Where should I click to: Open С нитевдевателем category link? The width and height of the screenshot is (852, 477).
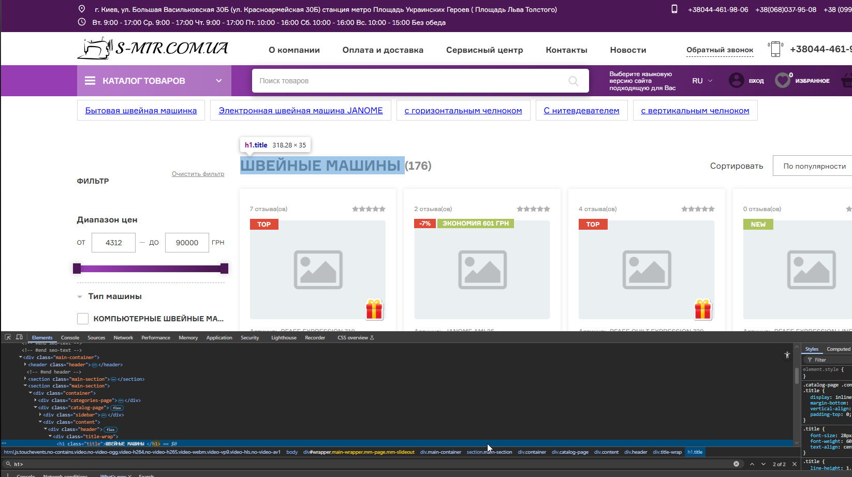click(x=581, y=111)
